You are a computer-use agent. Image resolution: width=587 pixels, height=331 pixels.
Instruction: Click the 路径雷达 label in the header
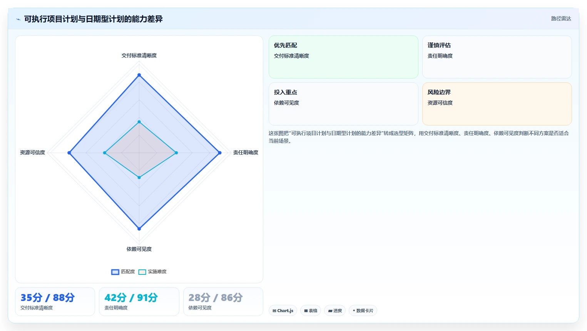pos(561,18)
